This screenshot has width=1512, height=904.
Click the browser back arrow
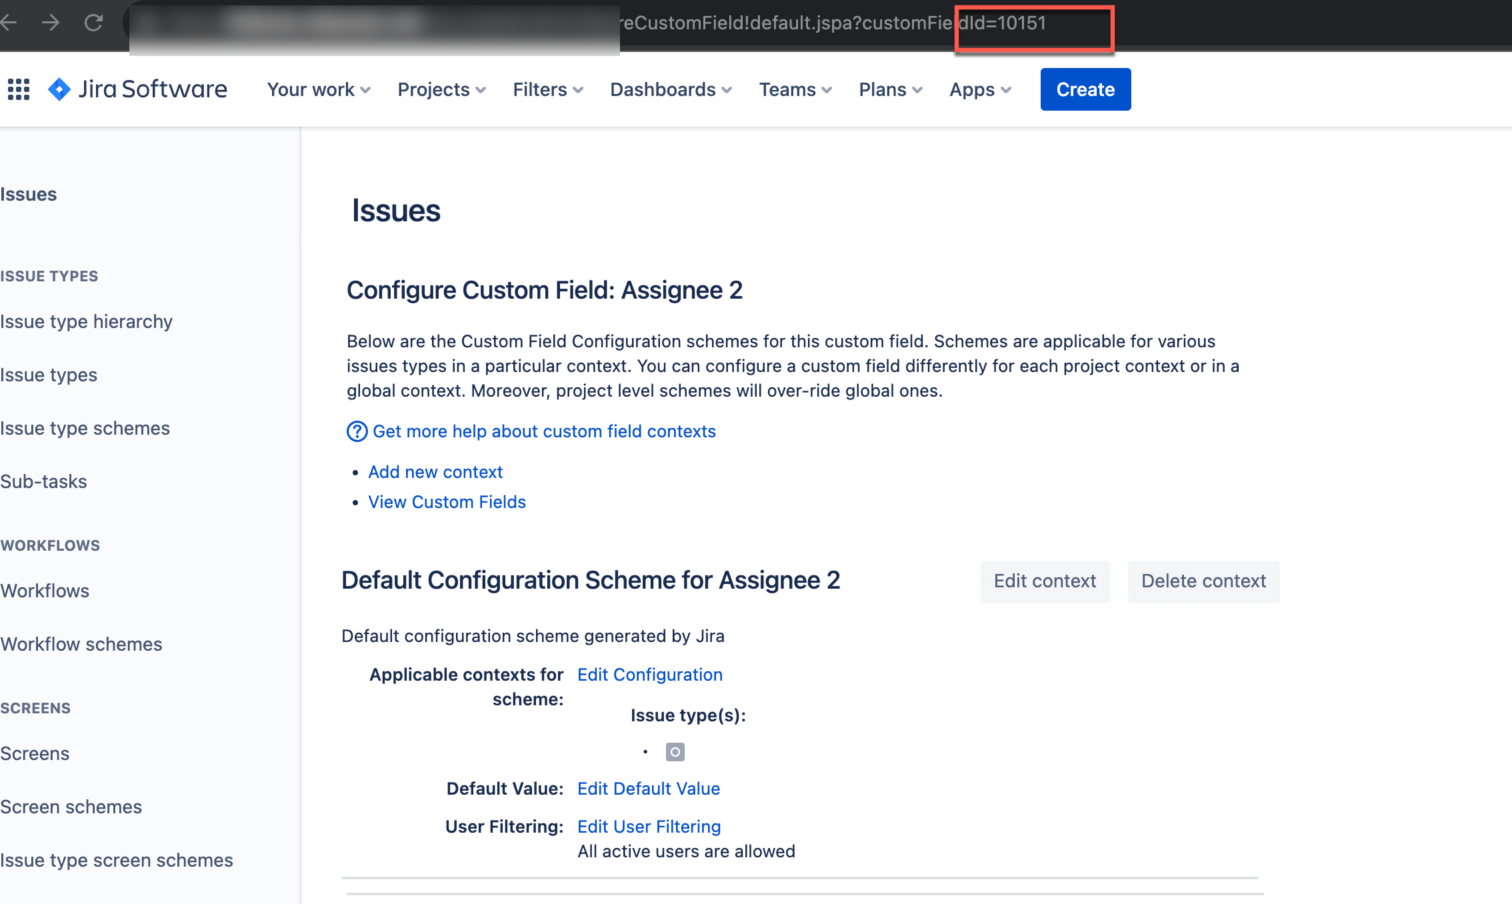(x=9, y=22)
